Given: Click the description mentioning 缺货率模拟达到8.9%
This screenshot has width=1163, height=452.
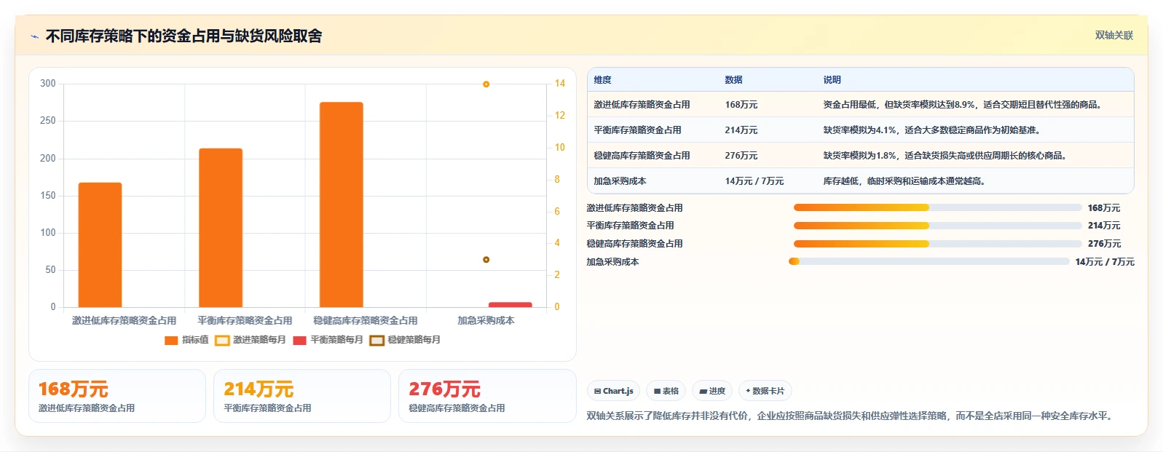Looking at the screenshot, I should [x=964, y=105].
